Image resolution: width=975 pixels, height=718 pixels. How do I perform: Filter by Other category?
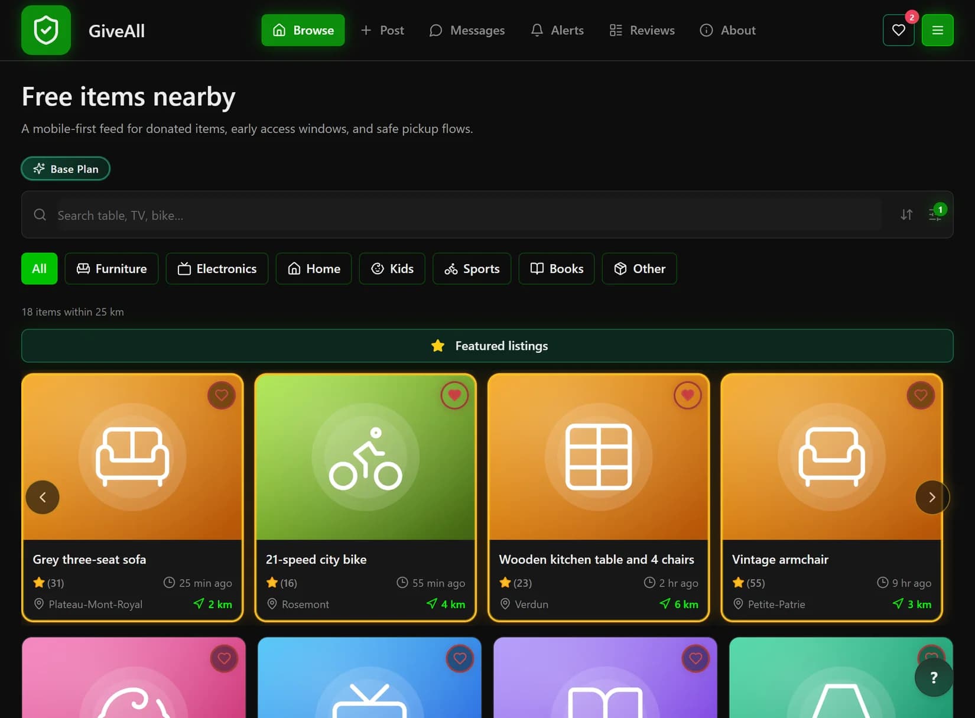[639, 268]
